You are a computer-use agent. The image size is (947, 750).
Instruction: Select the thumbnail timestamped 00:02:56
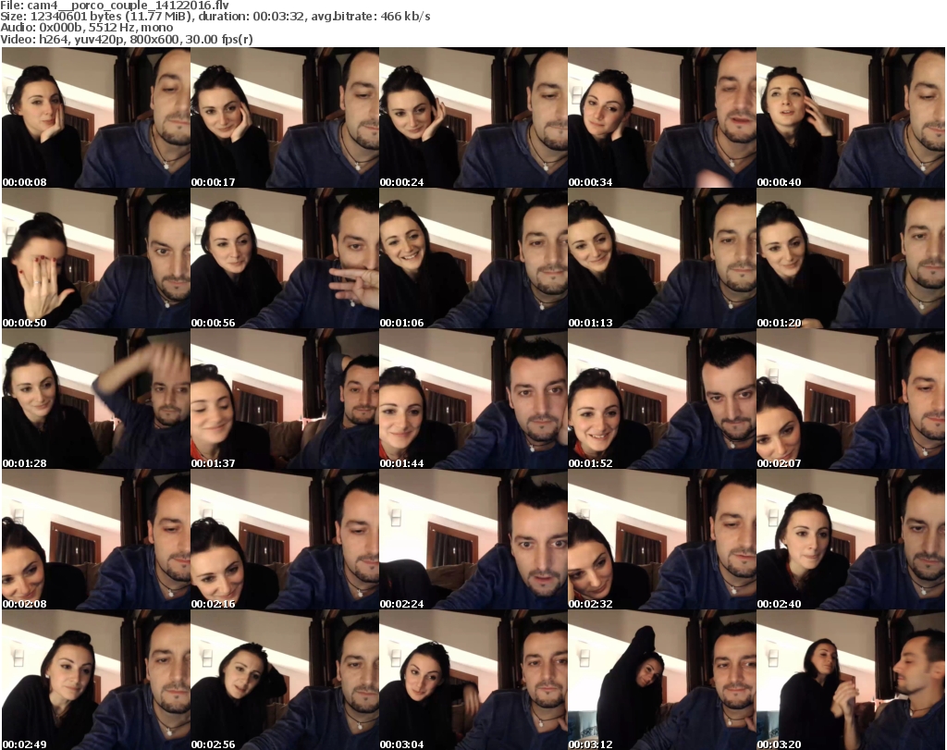(285, 680)
